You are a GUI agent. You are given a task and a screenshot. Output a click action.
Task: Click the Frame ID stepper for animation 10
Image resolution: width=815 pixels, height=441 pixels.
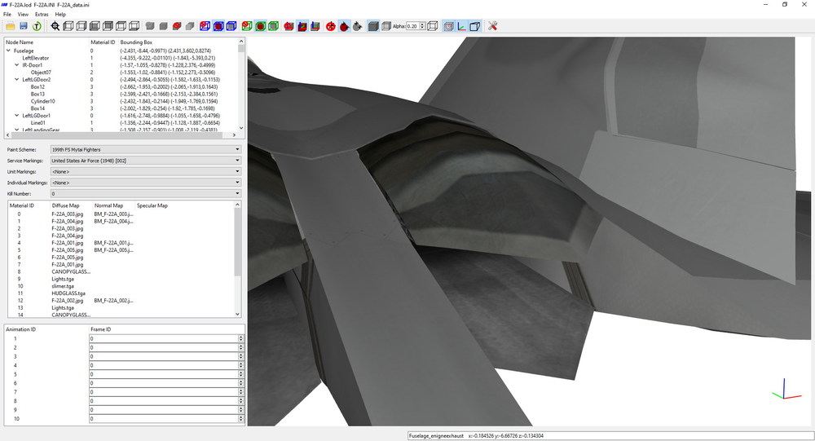click(240, 419)
